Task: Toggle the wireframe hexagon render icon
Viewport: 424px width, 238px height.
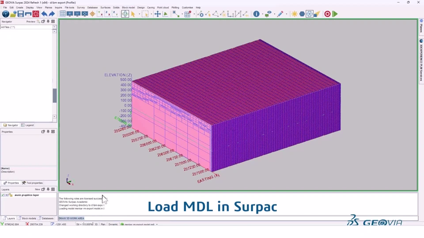Action: 310,14
